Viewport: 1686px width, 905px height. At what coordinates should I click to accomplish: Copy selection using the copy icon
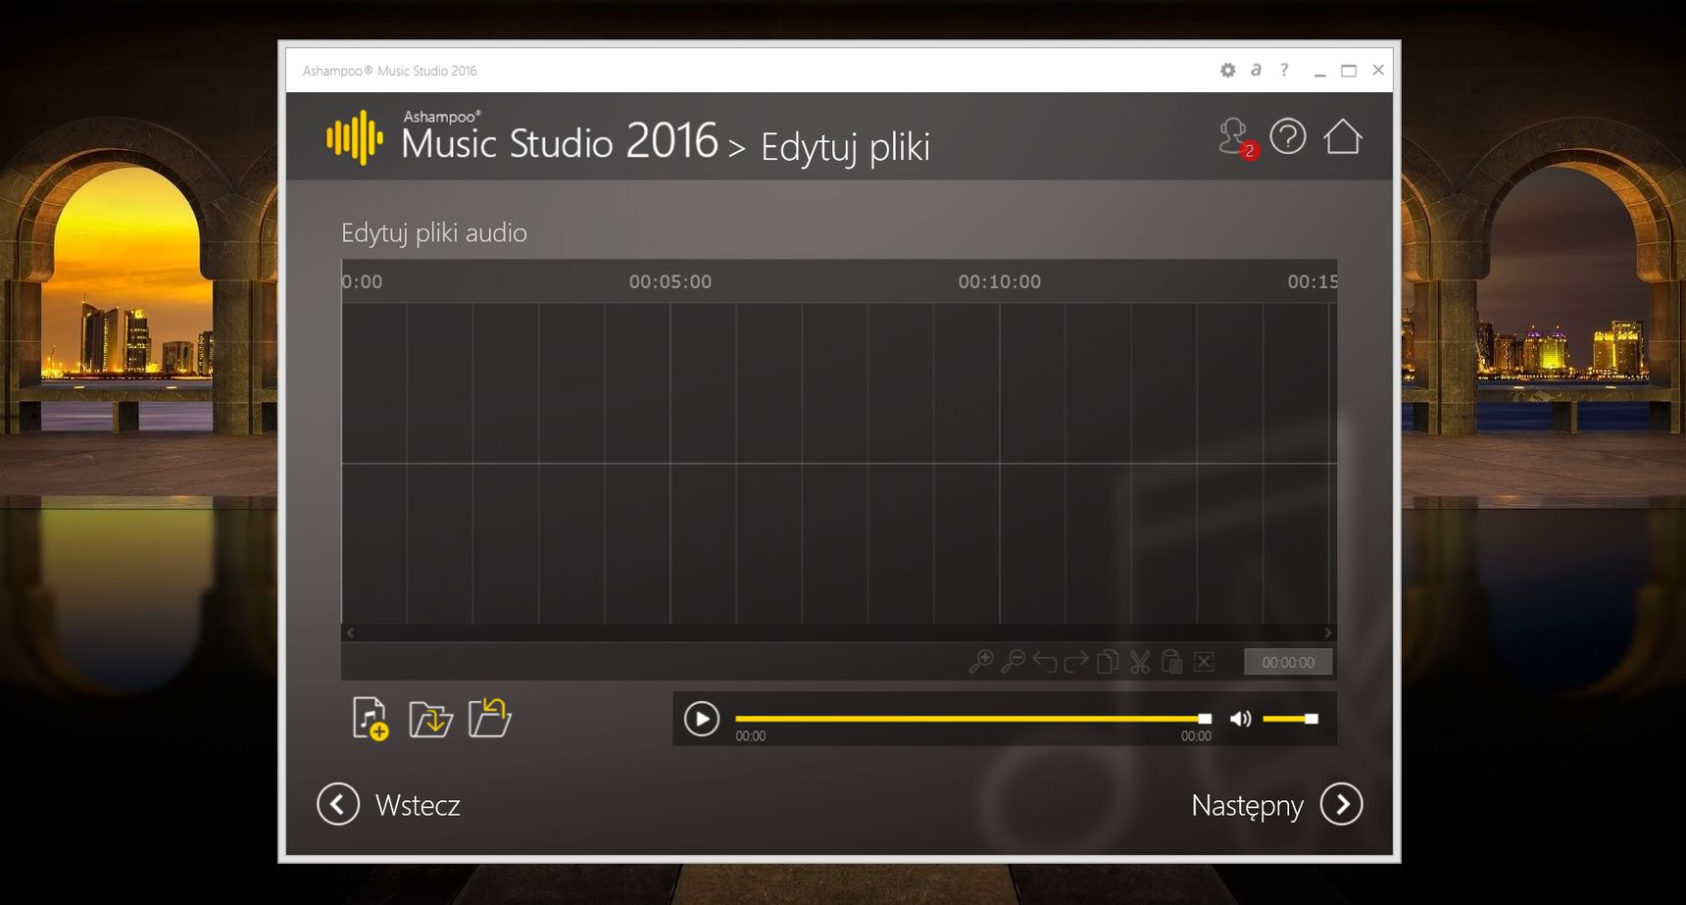(1108, 662)
